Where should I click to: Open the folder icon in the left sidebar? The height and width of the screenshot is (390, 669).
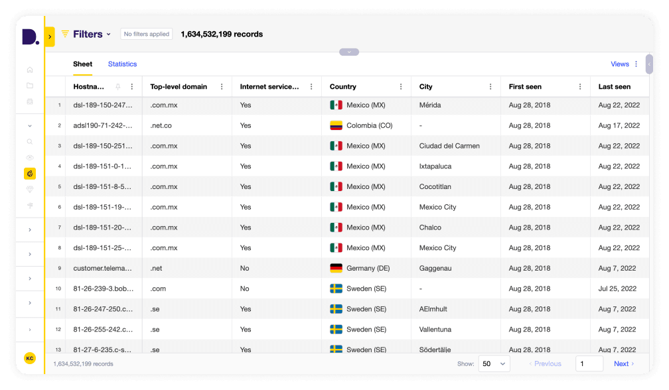pos(30,85)
